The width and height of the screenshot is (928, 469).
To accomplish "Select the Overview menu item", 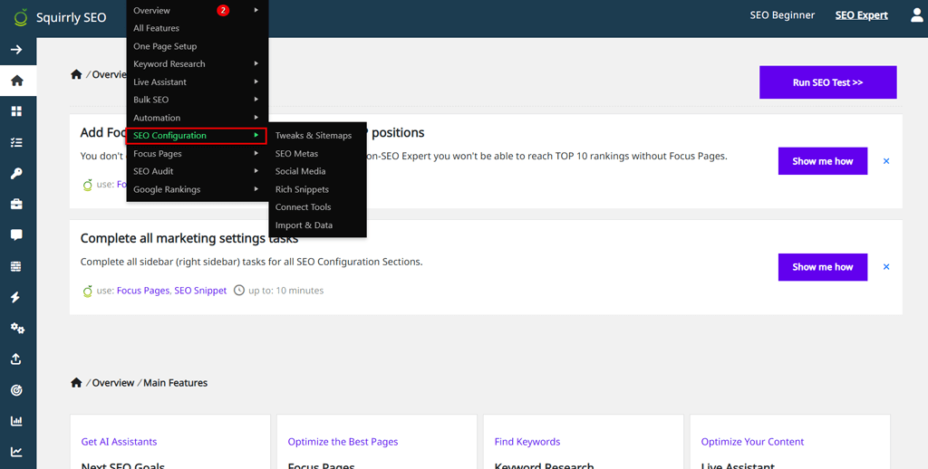I will [x=151, y=10].
